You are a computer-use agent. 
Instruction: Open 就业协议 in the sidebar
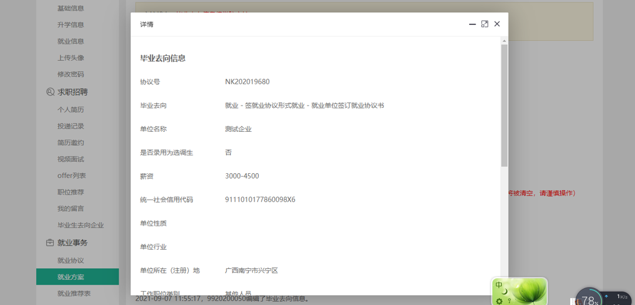click(x=71, y=261)
